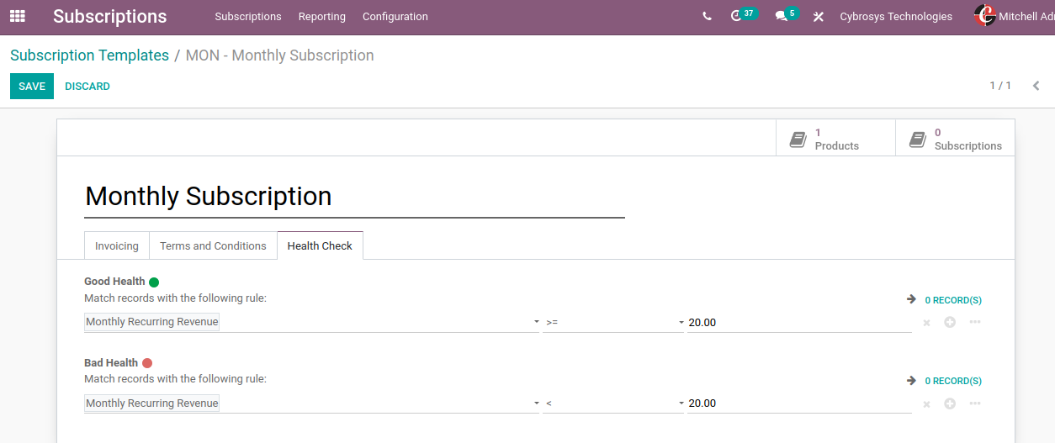Select the Health Check tab
Image resolution: width=1055 pixels, height=443 pixels.
pos(321,245)
